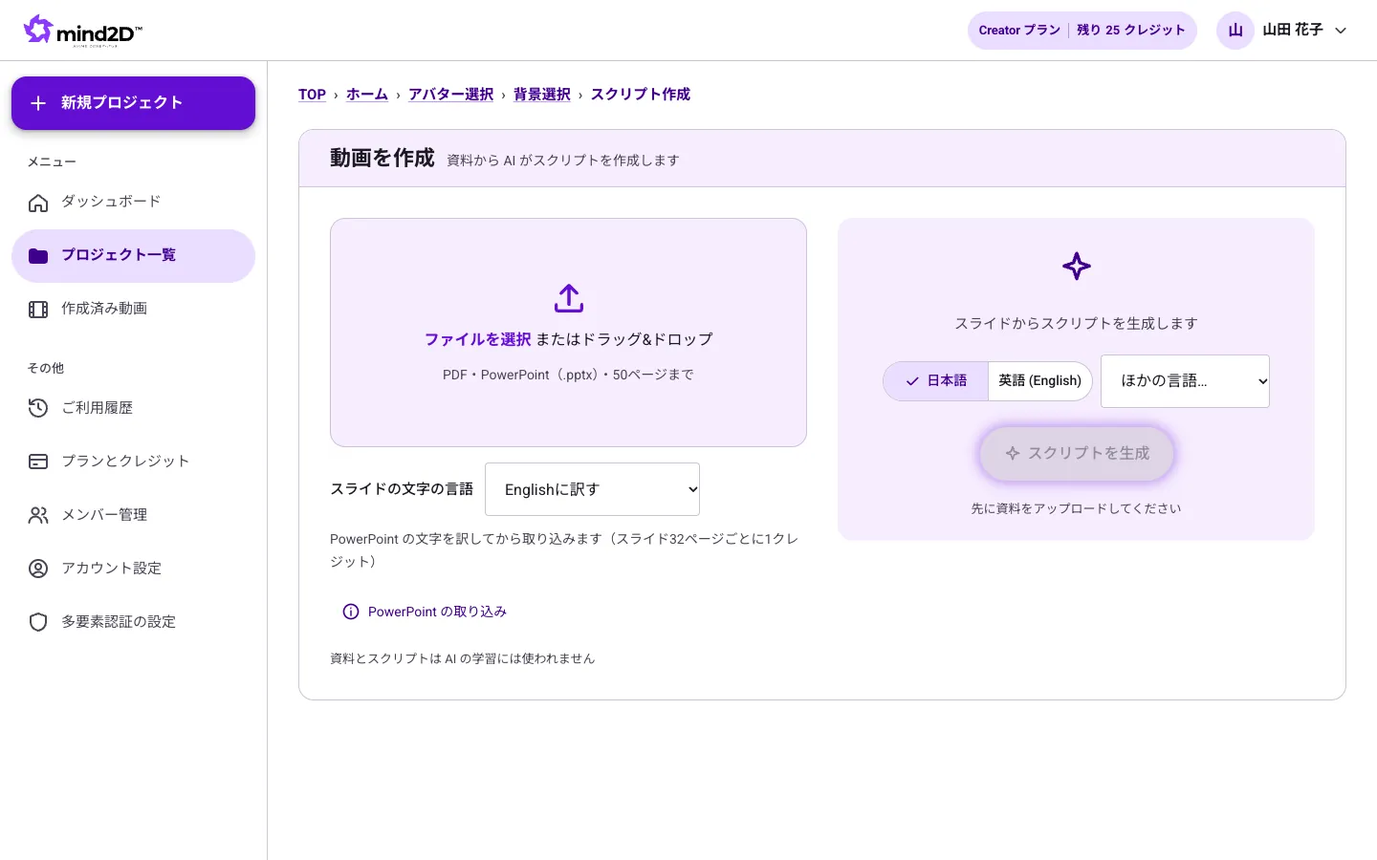
Task: Select ご利用履歴 in the sidebar
Action: pyautogui.click(x=133, y=409)
